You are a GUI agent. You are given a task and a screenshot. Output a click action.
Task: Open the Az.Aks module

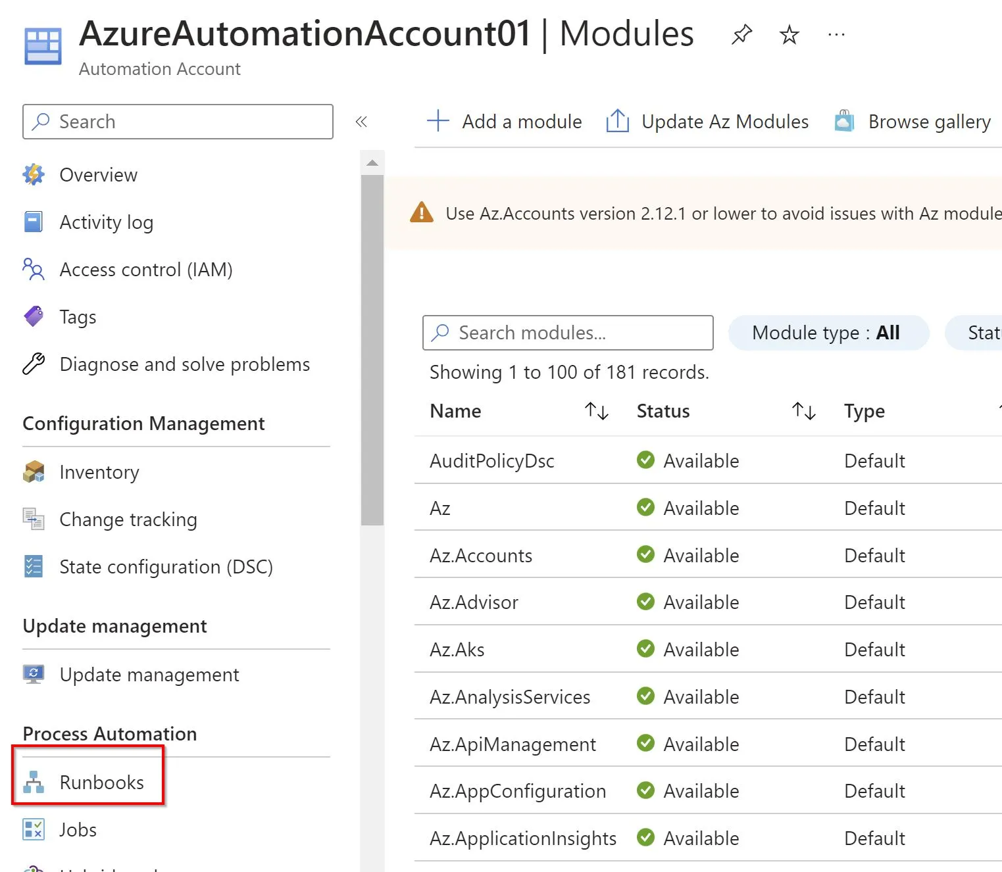click(457, 650)
